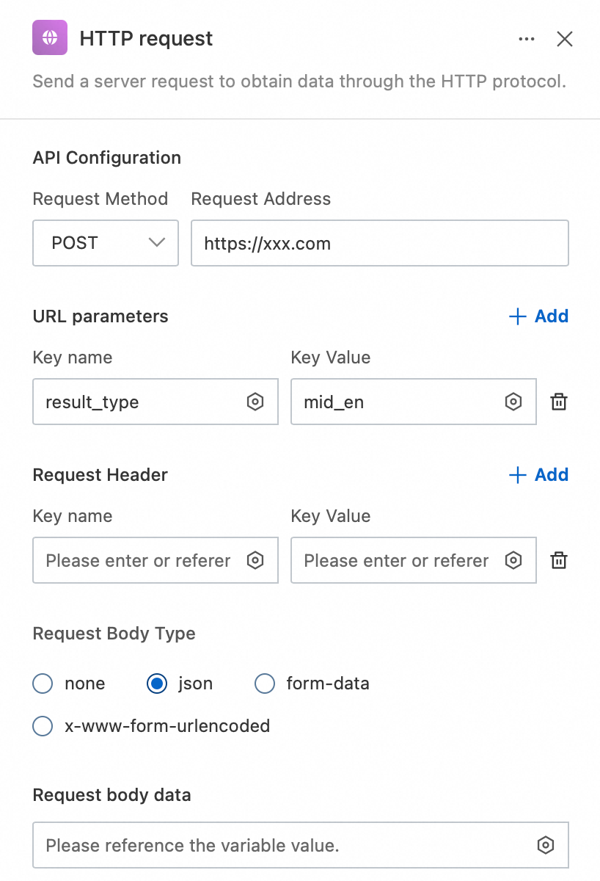Delete the Request Header row
Viewport: 600px width, 881px height.
[x=559, y=560]
